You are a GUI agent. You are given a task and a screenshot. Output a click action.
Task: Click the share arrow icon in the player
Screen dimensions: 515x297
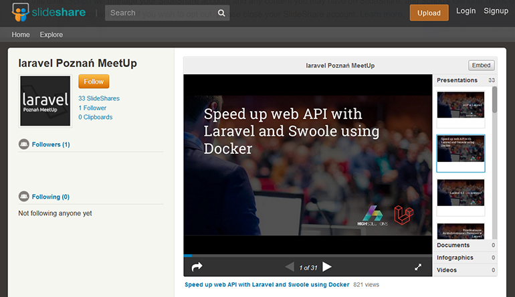(197, 266)
